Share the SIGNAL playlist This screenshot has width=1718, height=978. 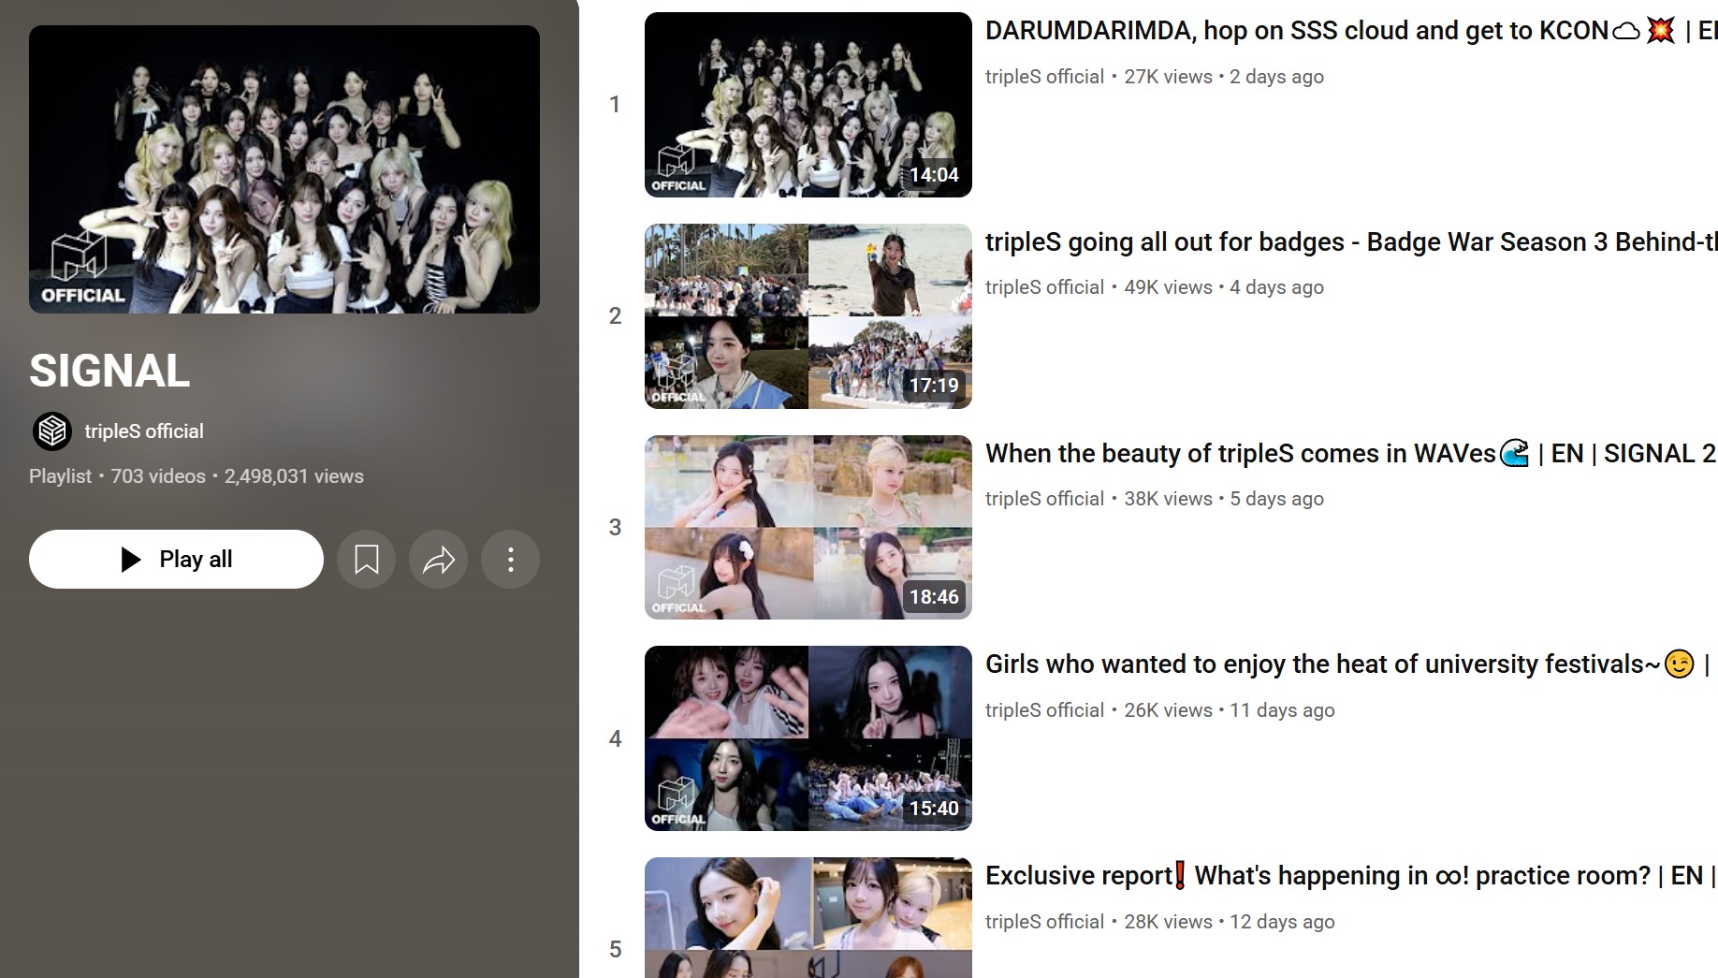coord(439,560)
